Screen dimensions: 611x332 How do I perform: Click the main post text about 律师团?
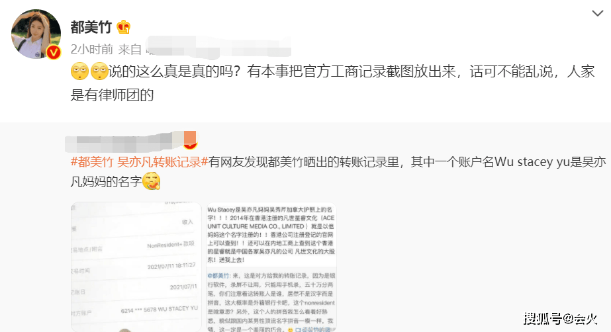point(332,83)
